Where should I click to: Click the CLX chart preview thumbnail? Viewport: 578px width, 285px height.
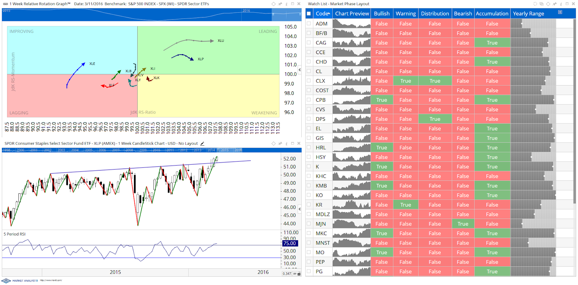click(x=351, y=80)
